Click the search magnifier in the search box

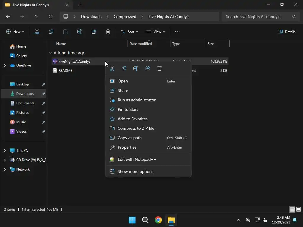pyautogui.click(x=294, y=17)
